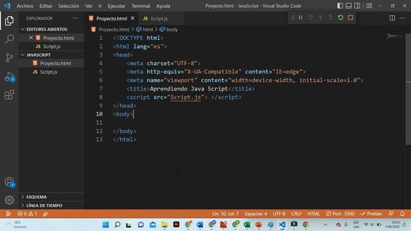Viewport: 411px width, 231px height.
Task: Open the Selección menu
Action: click(69, 6)
